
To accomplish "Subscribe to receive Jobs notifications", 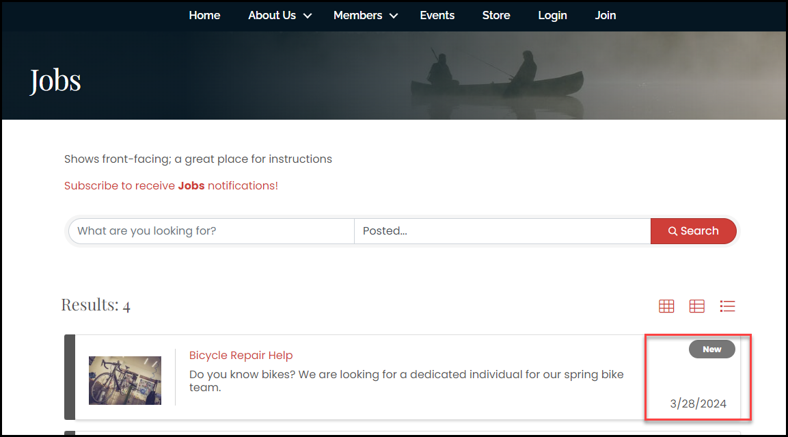I will (171, 186).
